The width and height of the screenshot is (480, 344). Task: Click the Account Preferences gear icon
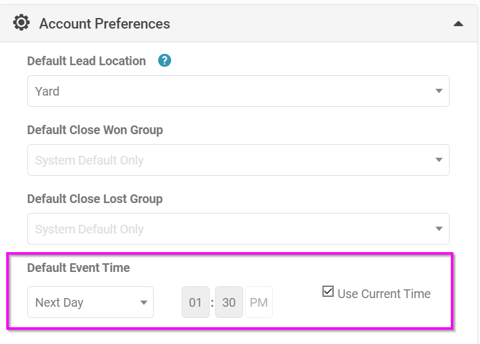pos(21,23)
